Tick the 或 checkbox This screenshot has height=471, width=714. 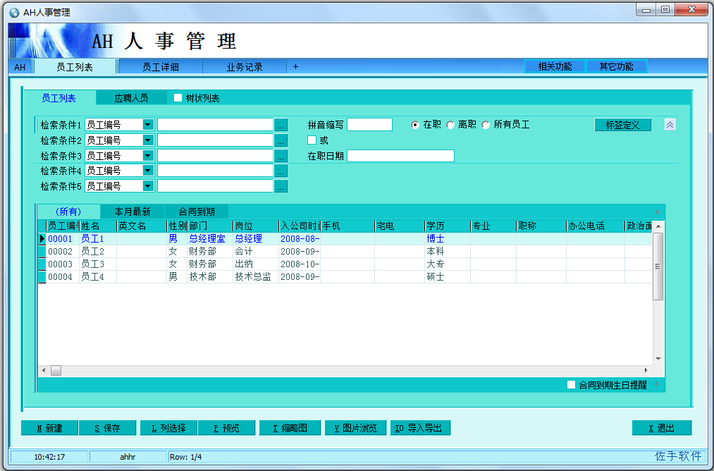click(x=312, y=140)
